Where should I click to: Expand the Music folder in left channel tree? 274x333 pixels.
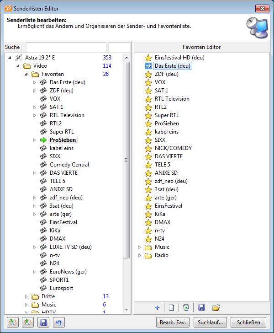click(x=26, y=305)
